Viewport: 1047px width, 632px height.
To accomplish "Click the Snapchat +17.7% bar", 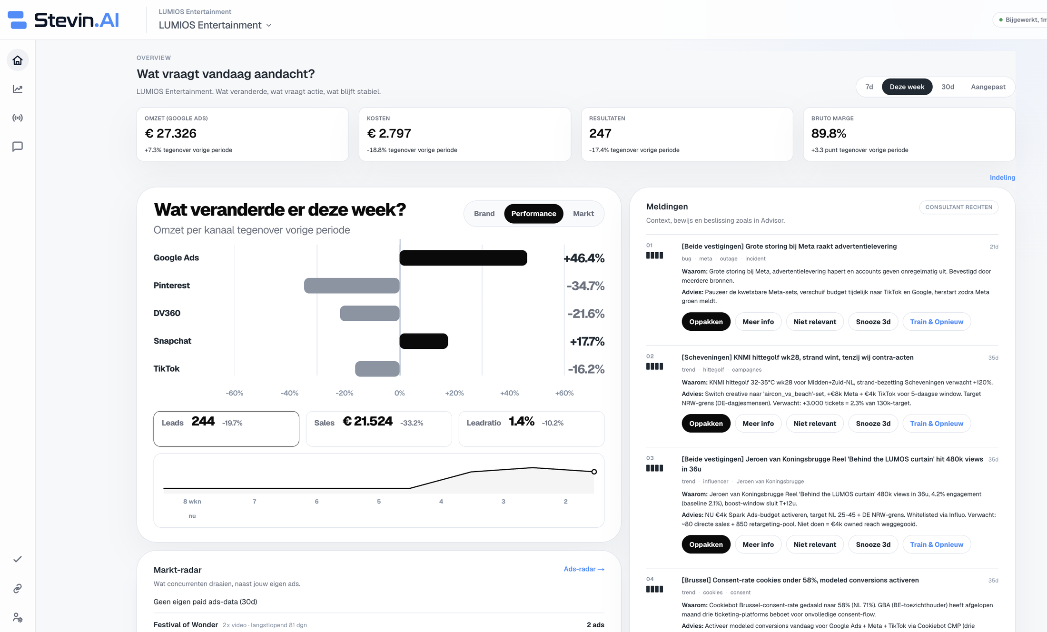I will (x=424, y=341).
